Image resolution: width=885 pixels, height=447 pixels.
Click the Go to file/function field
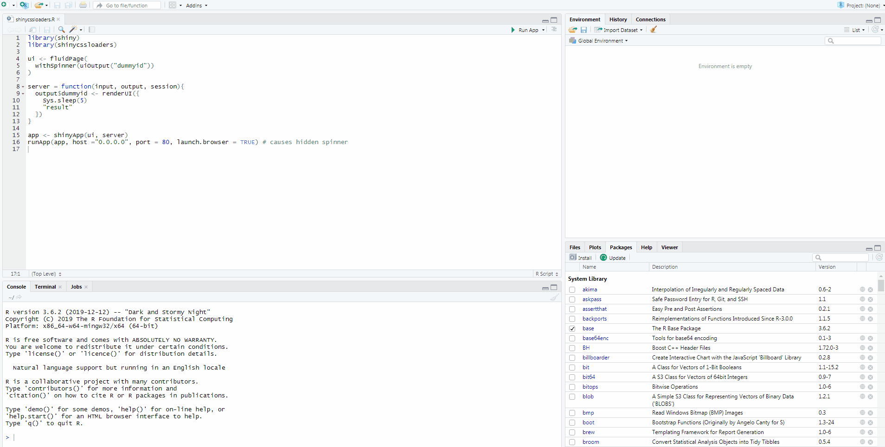click(127, 5)
